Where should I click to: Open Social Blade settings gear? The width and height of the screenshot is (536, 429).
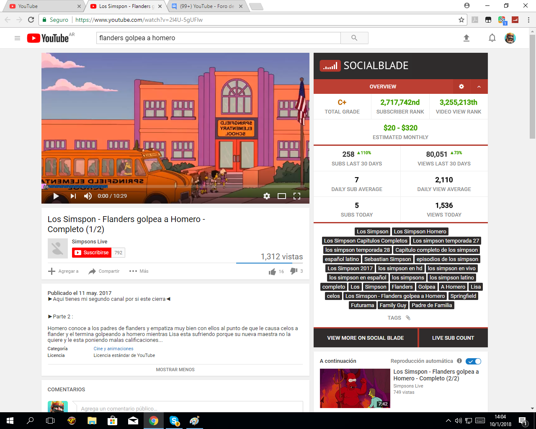tap(461, 87)
